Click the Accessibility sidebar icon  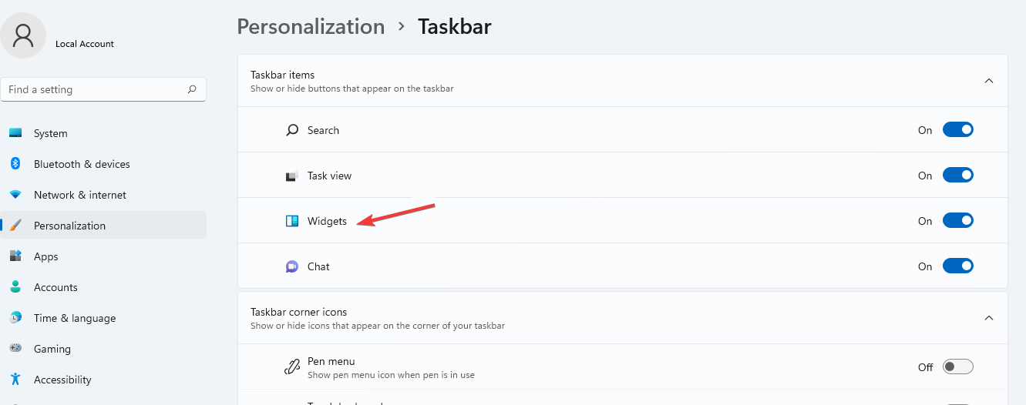15,380
